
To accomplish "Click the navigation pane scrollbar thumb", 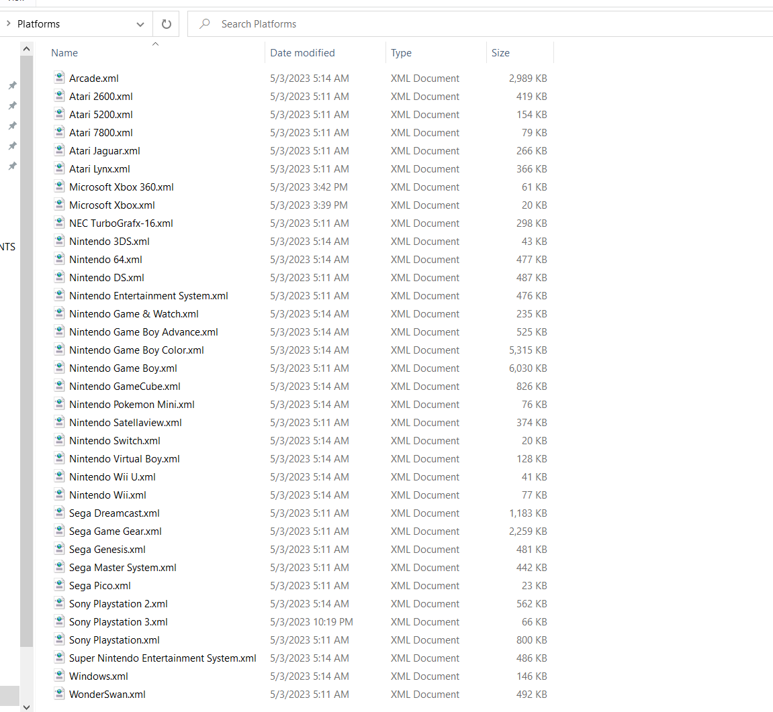I will coord(27,351).
